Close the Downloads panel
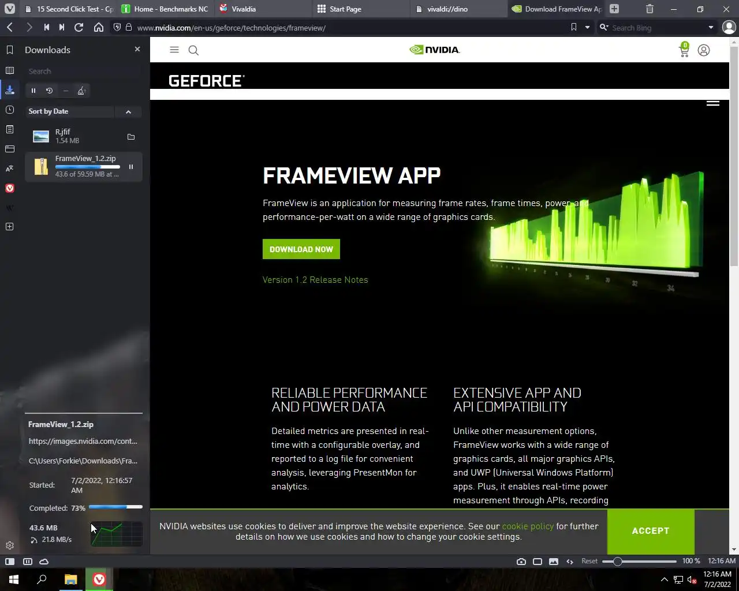Viewport: 739px width, 591px height. coord(137,49)
